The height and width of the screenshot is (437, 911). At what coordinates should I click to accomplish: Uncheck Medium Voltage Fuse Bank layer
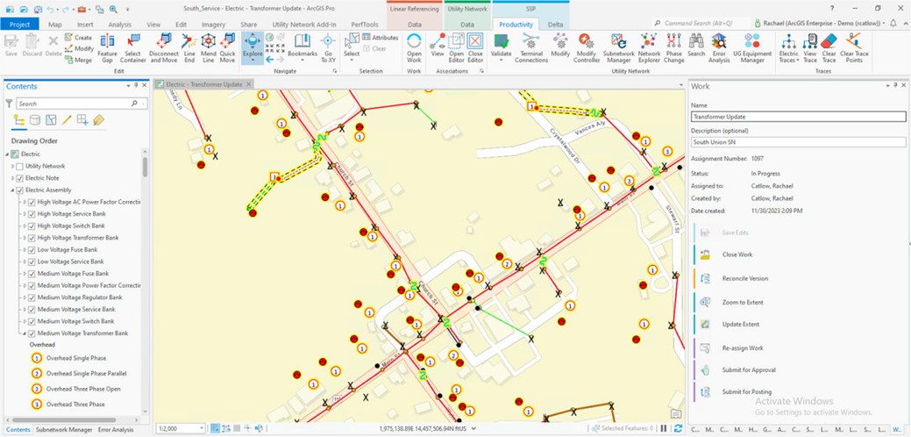tap(32, 274)
